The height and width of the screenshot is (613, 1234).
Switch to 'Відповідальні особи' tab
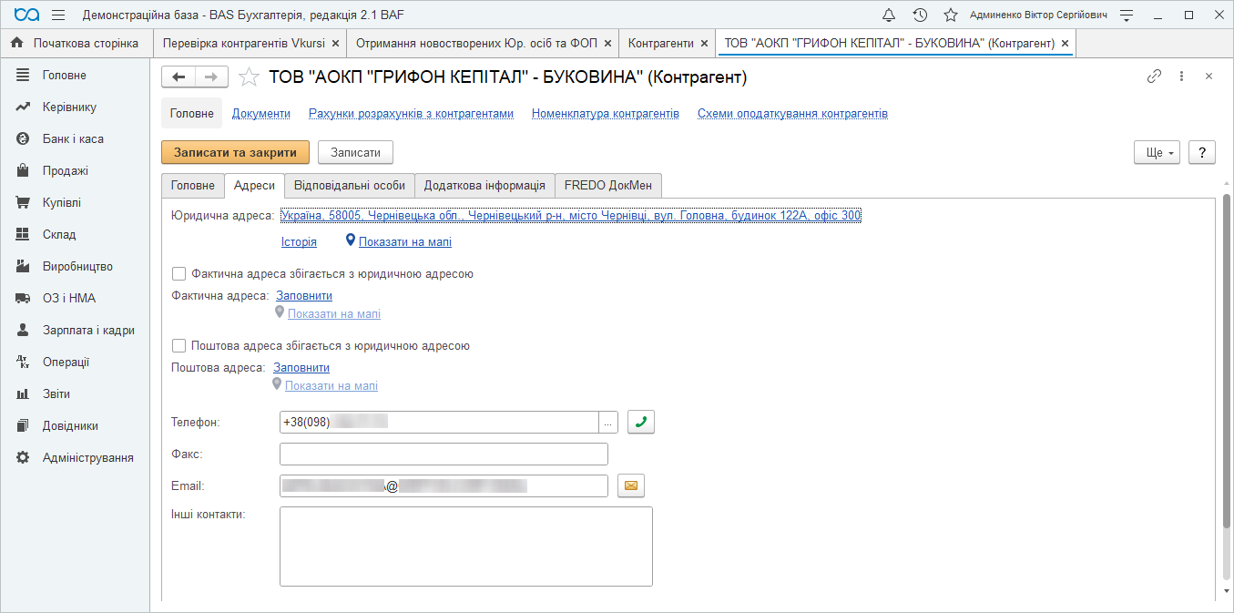tap(350, 185)
